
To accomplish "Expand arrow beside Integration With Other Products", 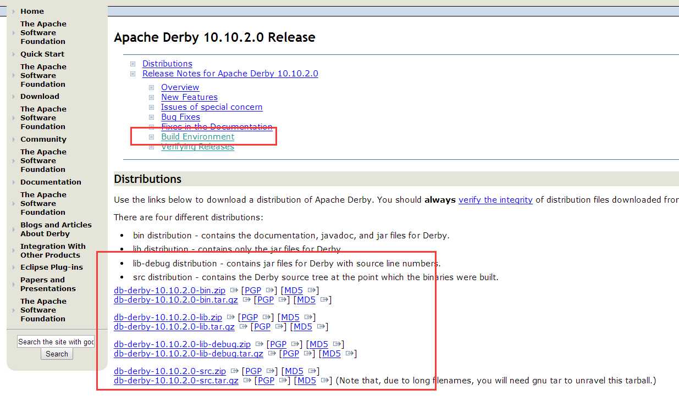I will tap(13, 251).
